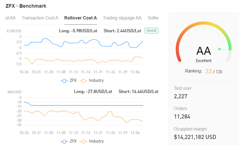Click the 12-04 date on EURUSD axis
The width and height of the screenshot is (245, 145).
coord(135,72)
